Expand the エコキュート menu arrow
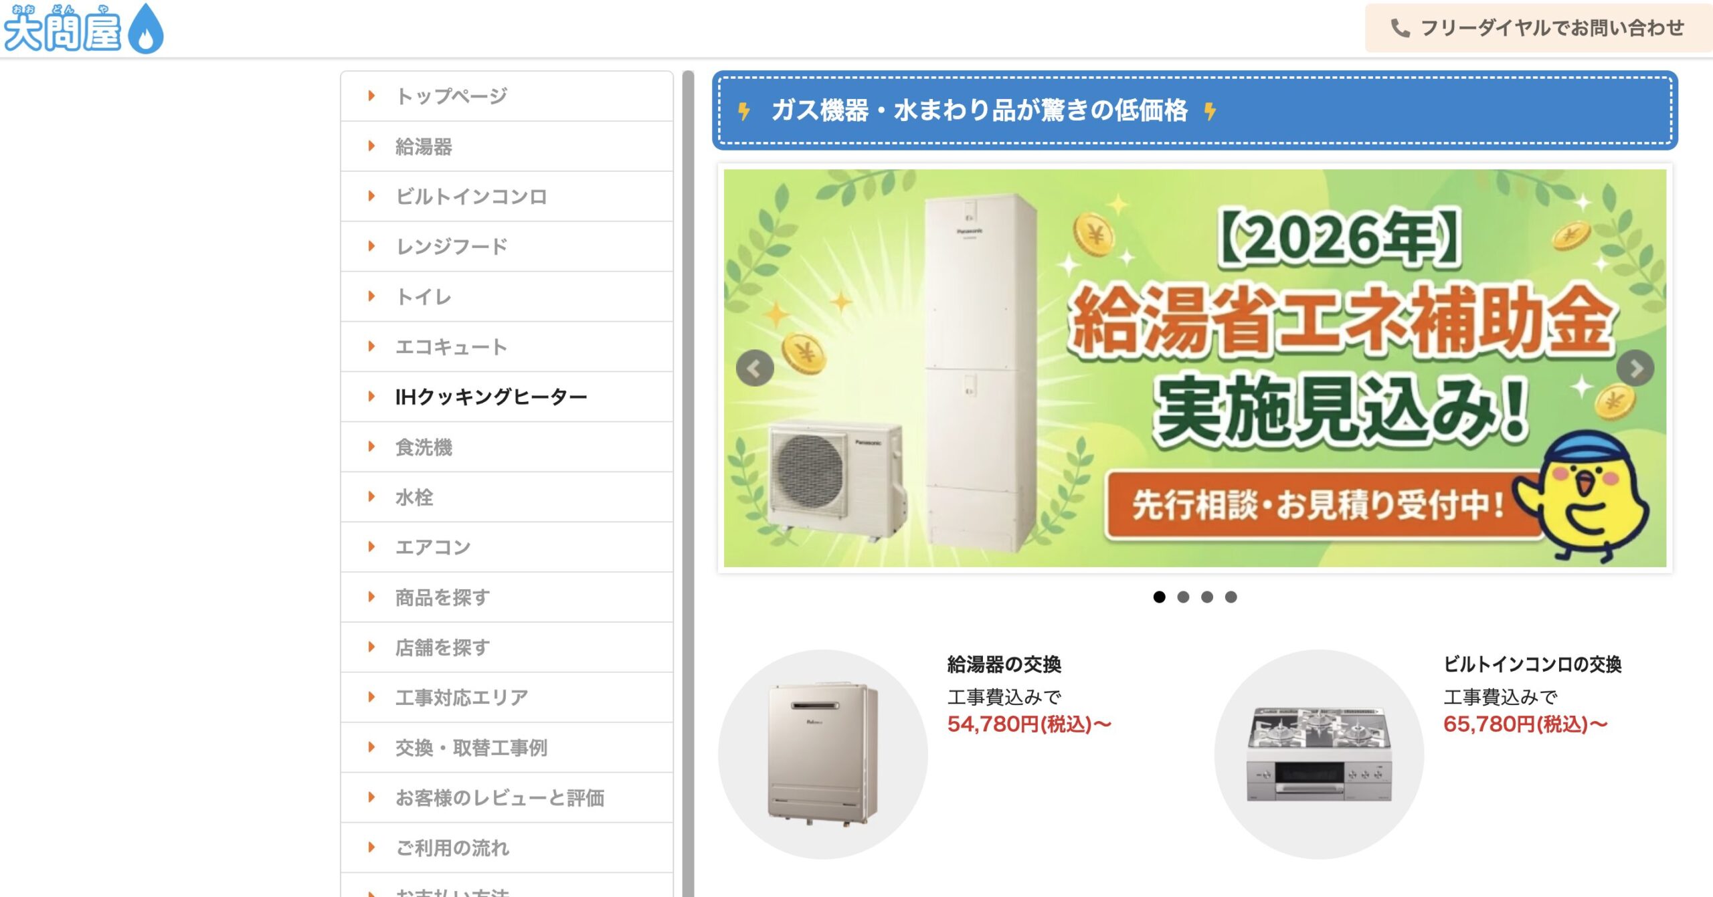The image size is (1713, 897). point(371,346)
